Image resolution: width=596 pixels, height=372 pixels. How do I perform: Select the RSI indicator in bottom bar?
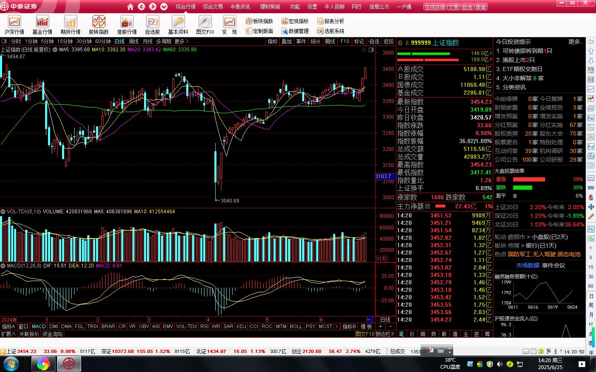click(204, 327)
